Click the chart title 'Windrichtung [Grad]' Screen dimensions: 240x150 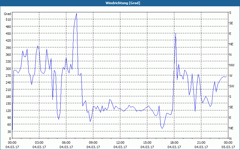click(x=123, y=3)
